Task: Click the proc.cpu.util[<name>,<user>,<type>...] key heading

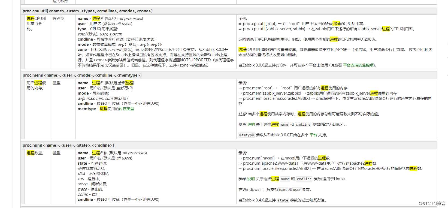Action: (x=87, y=11)
